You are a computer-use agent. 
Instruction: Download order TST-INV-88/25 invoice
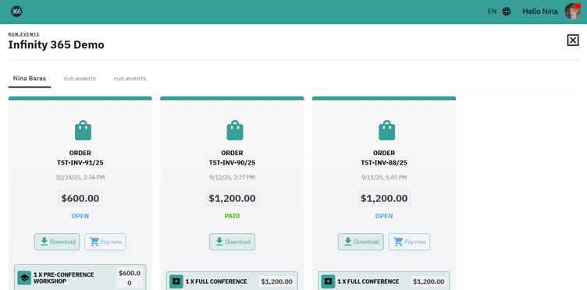[x=361, y=242]
